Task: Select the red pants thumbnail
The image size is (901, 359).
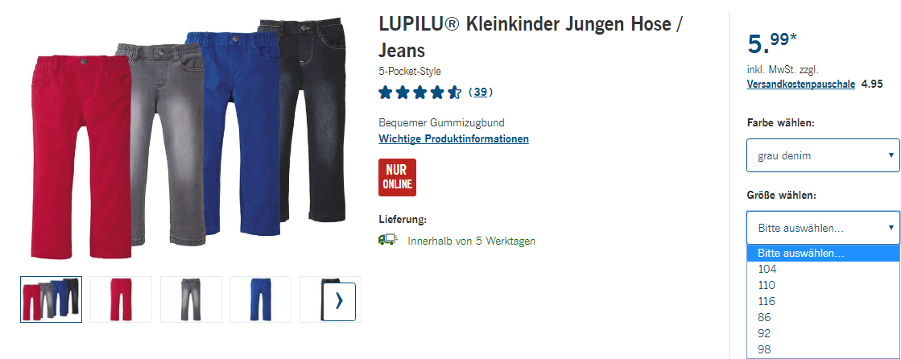Action: tap(122, 299)
